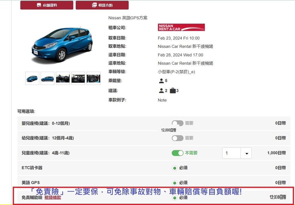The image size is (295, 205).
Task: Click the 可用選項 section heading
Action: click(26, 111)
